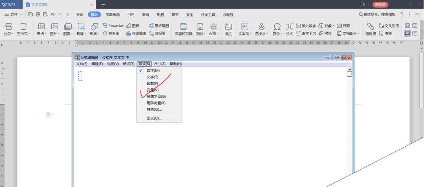Click Drop Cap (首字下沉)
This screenshot has height=187, width=424.
tap(306, 33)
